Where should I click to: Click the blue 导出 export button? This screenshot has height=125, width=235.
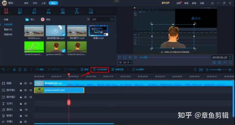(53, 3)
